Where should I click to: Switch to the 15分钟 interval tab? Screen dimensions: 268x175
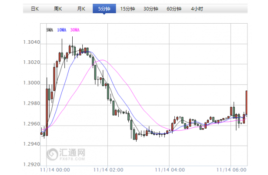(128, 8)
